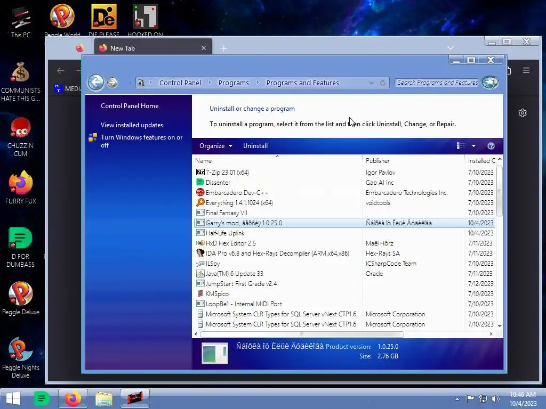Expand the address bar history dropdown
546x409 pixels.
(x=371, y=83)
